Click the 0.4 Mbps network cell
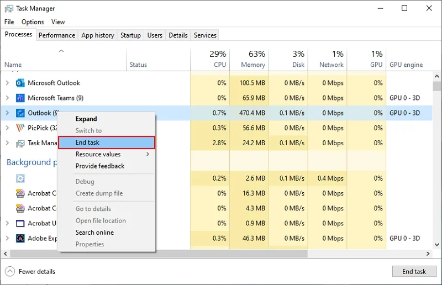 328,178
